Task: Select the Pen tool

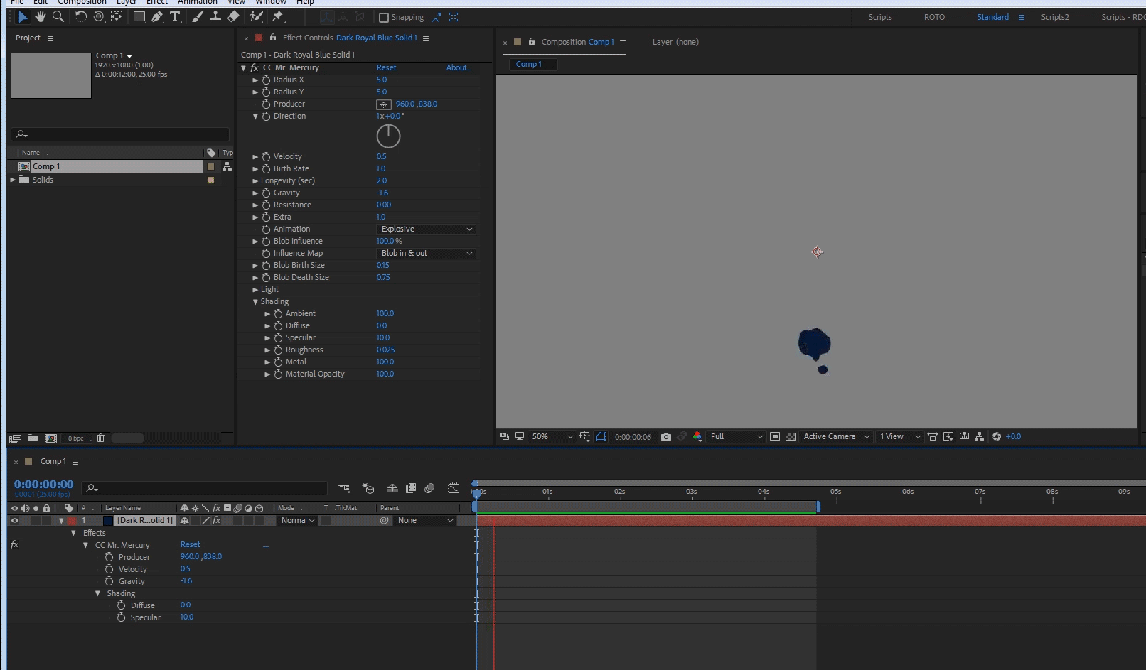Action: click(157, 17)
